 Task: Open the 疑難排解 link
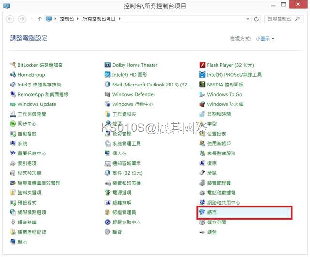point(122,202)
